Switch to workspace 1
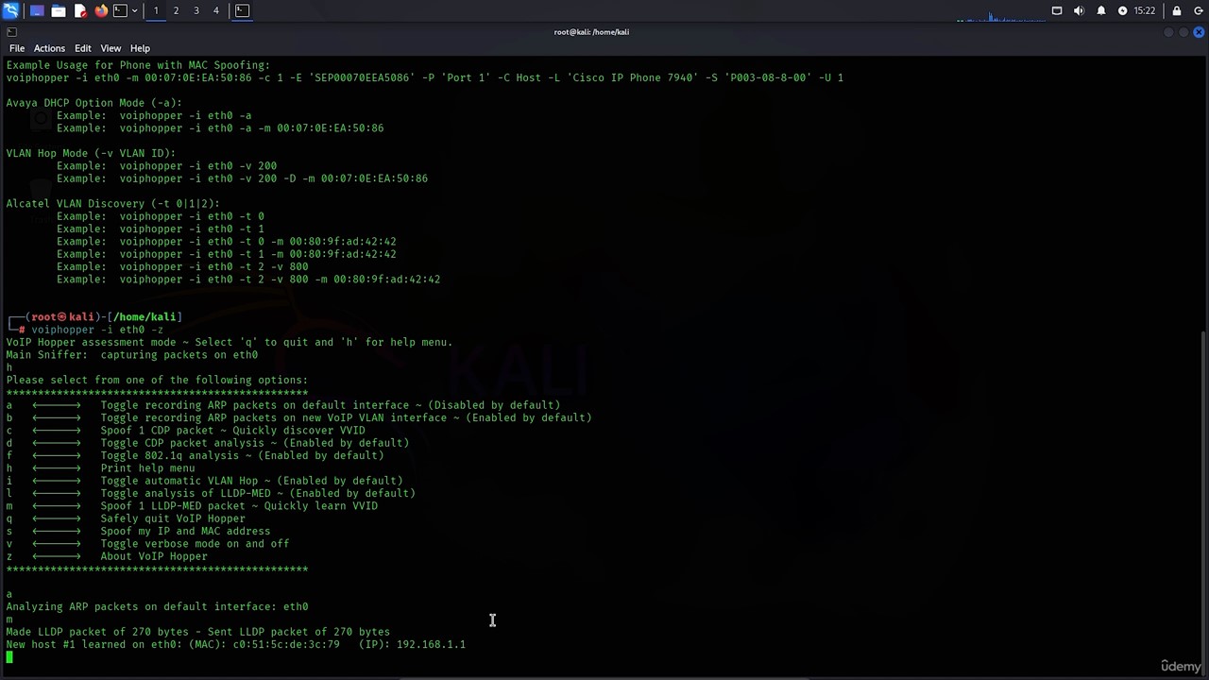Screen dimensions: 1209x680 [x=156, y=10]
